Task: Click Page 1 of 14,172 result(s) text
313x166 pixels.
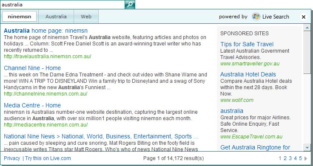Action: (174, 158)
